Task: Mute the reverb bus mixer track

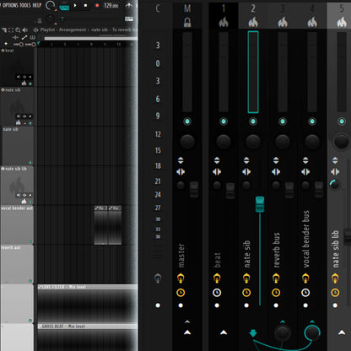Action: [x=283, y=121]
